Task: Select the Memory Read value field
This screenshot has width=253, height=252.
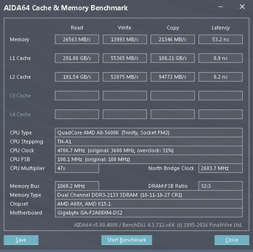Action: 77,39
